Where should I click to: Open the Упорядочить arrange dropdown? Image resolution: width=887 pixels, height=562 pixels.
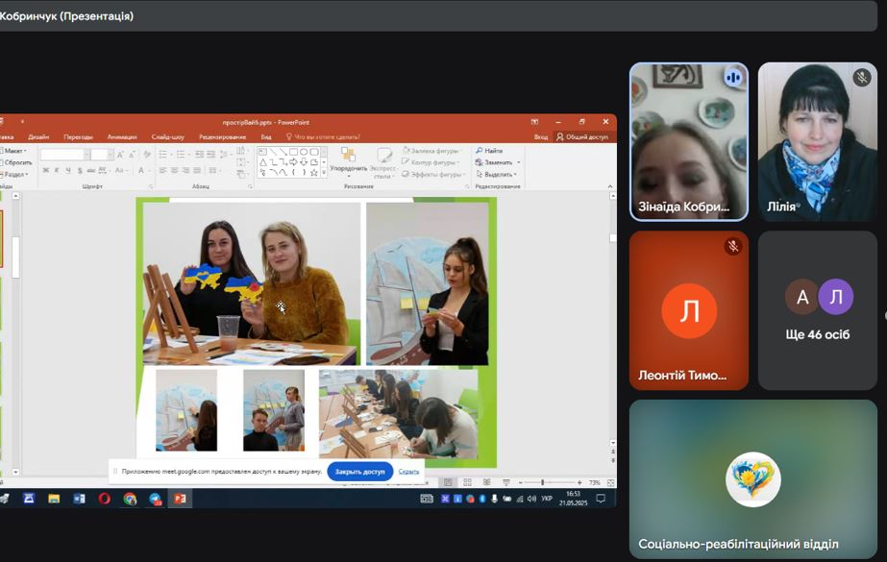click(349, 161)
